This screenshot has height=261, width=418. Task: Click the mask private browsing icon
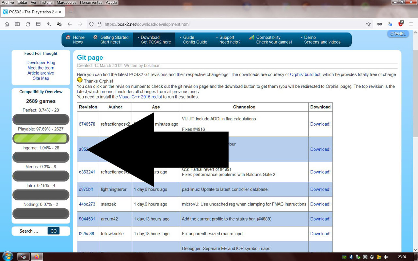[379, 24]
